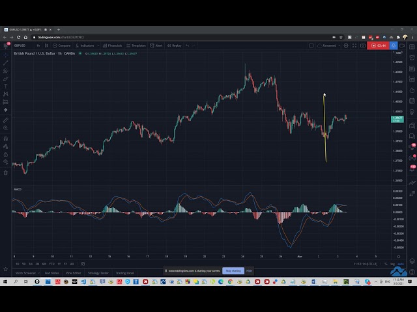
Task: Toggle hide all drawings eye icon
Action: pos(6,162)
